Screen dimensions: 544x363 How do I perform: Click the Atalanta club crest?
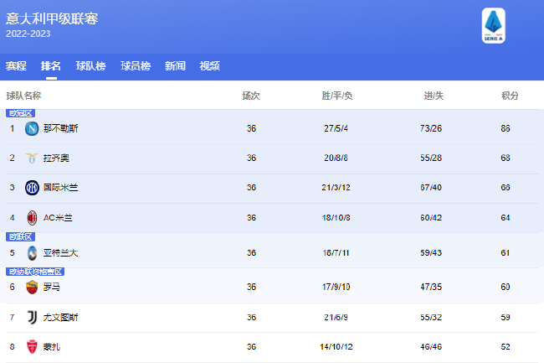tap(32, 252)
